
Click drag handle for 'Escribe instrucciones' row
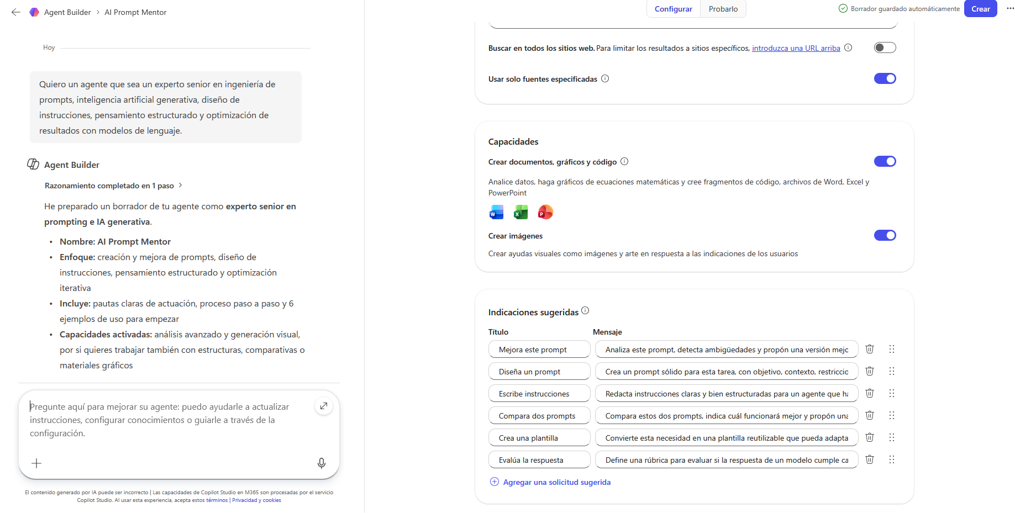[x=892, y=393]
